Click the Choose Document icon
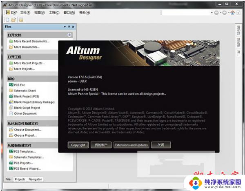The image size is (245, 191). point(11,129)
